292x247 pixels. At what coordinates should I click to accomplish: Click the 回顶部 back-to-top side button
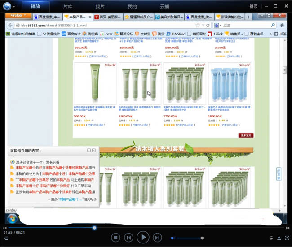(x=279, y=173)
